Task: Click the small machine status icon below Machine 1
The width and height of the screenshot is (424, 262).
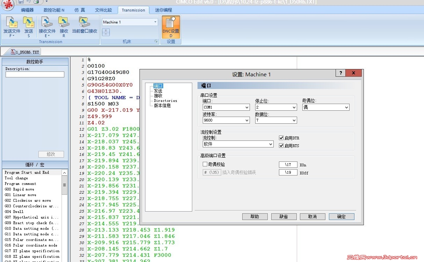Action: (106, 32)
